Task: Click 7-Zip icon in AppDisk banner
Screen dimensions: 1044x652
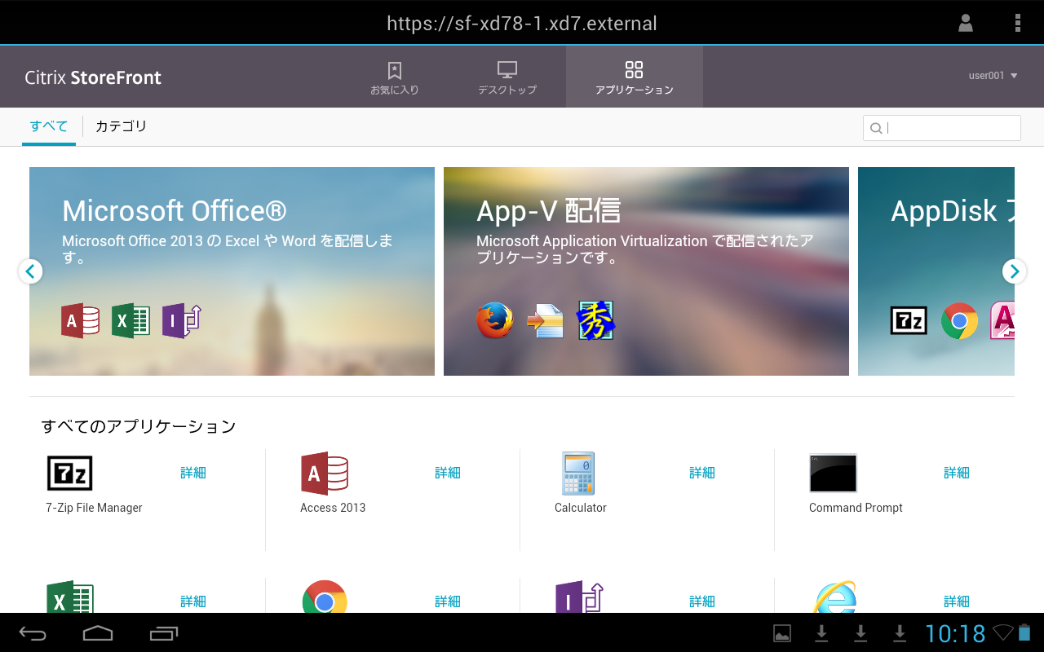Action: point(909,321)
